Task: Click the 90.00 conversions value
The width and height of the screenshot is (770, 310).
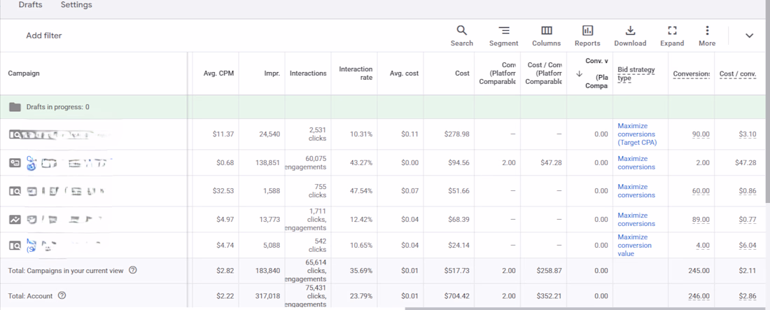Action: (x=701, y=134)
